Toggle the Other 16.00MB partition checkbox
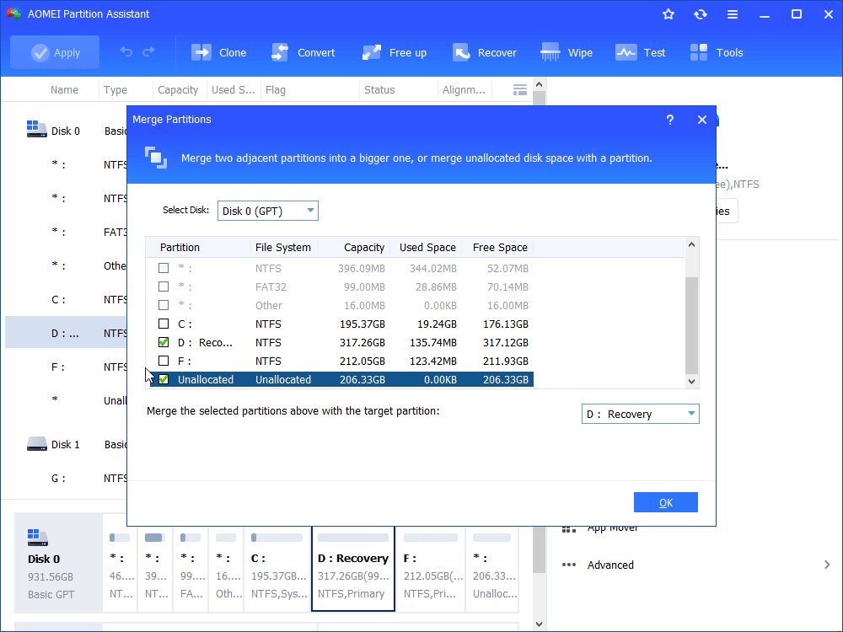The height and width of the screenshot is (632, 843). click(x=164, y=305)
